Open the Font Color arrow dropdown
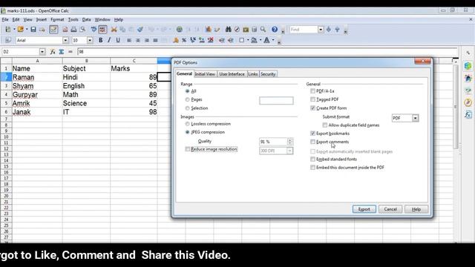This screenshot has width=475, height=267. coord(273,40)
